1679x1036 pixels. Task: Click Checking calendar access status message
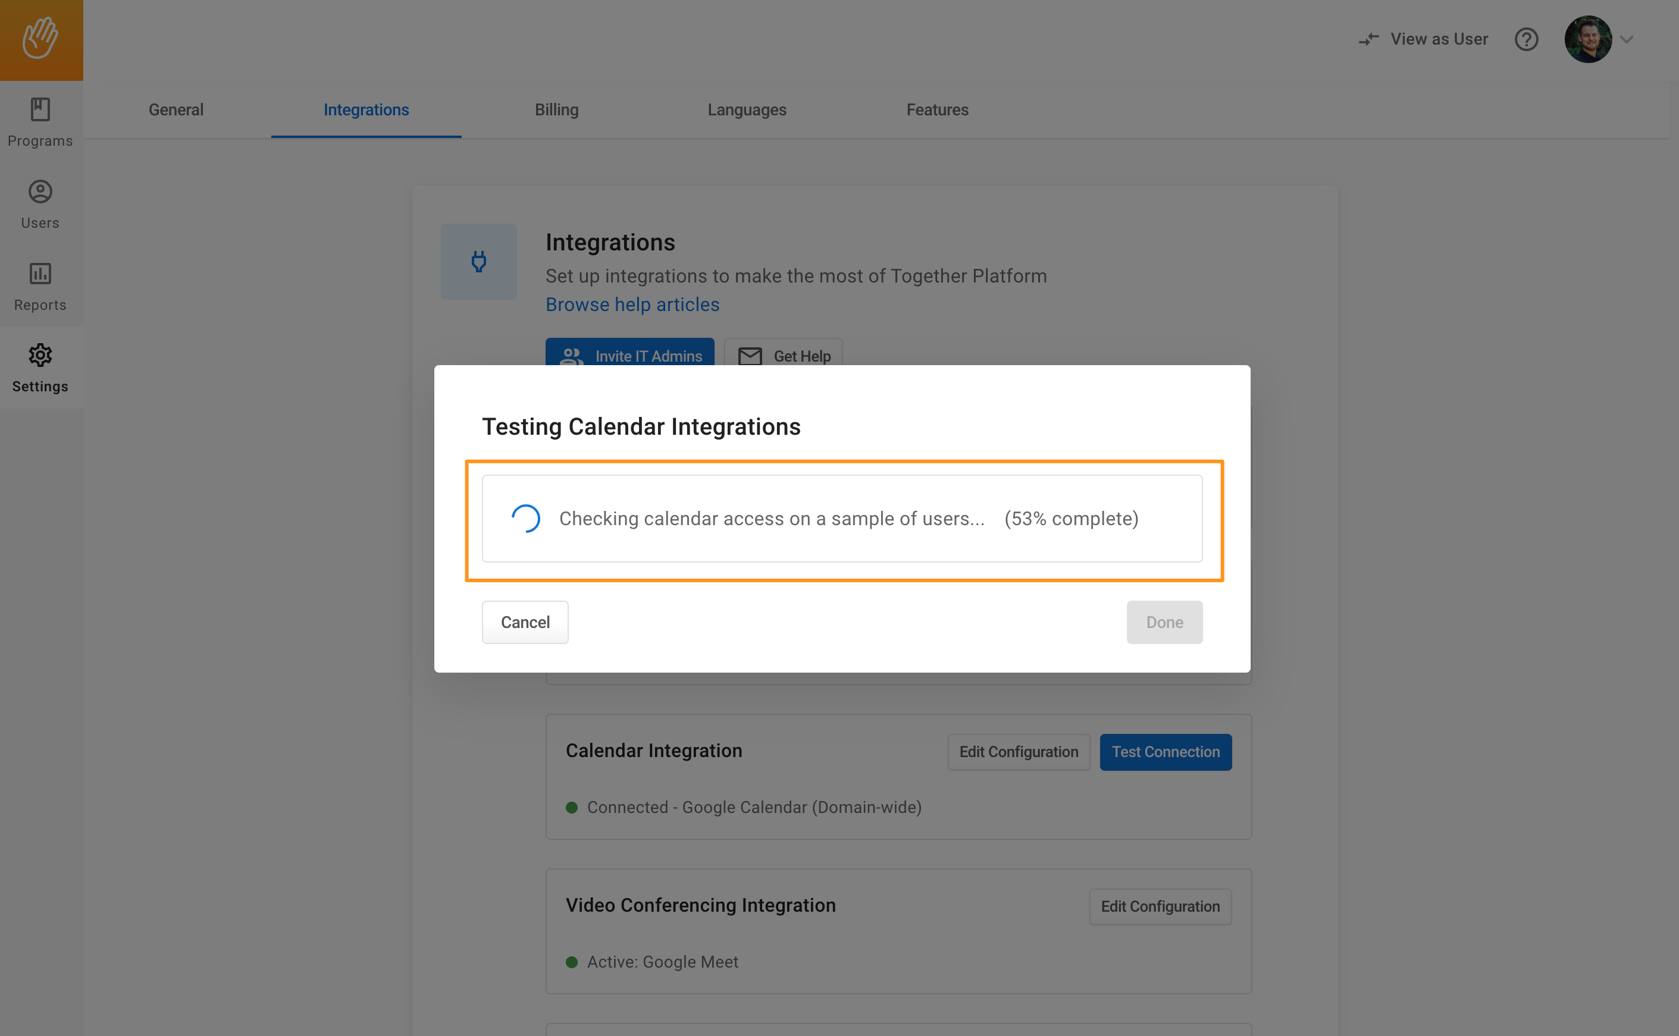[772, 519]
